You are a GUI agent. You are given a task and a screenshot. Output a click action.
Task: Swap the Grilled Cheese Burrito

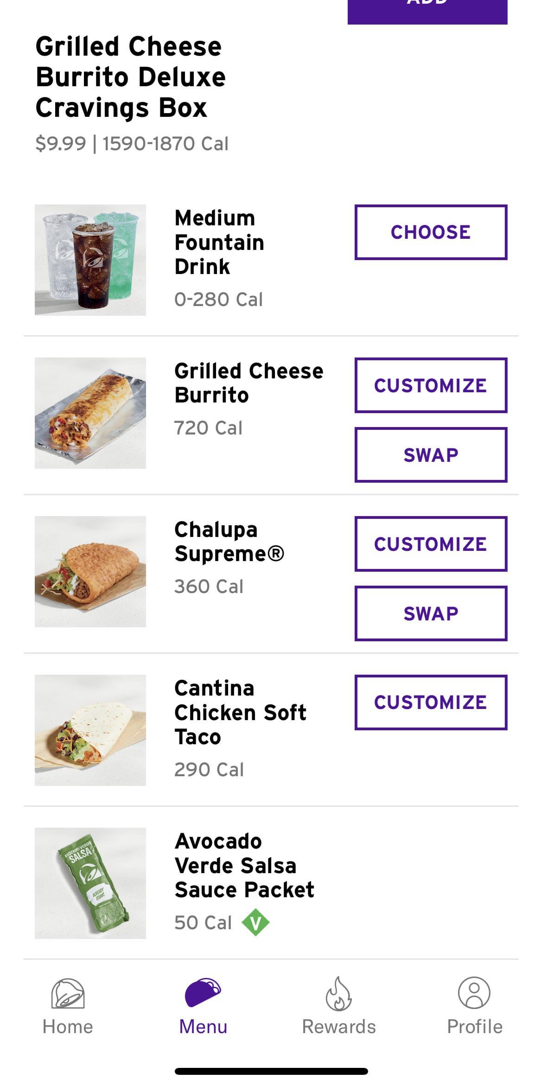(x=431, y=455)
